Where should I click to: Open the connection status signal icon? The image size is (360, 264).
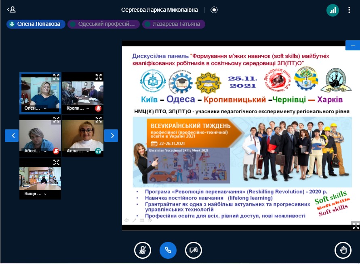[x=333, y=10]
